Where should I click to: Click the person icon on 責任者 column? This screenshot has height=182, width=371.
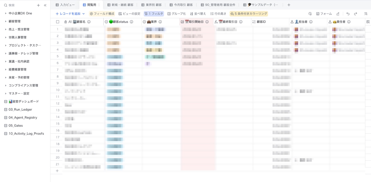(x=330, y=22)
